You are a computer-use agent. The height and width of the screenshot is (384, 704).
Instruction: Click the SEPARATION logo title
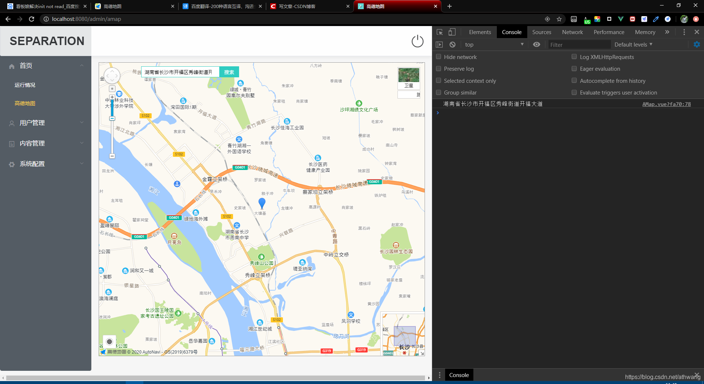click(x=47, y=41)
